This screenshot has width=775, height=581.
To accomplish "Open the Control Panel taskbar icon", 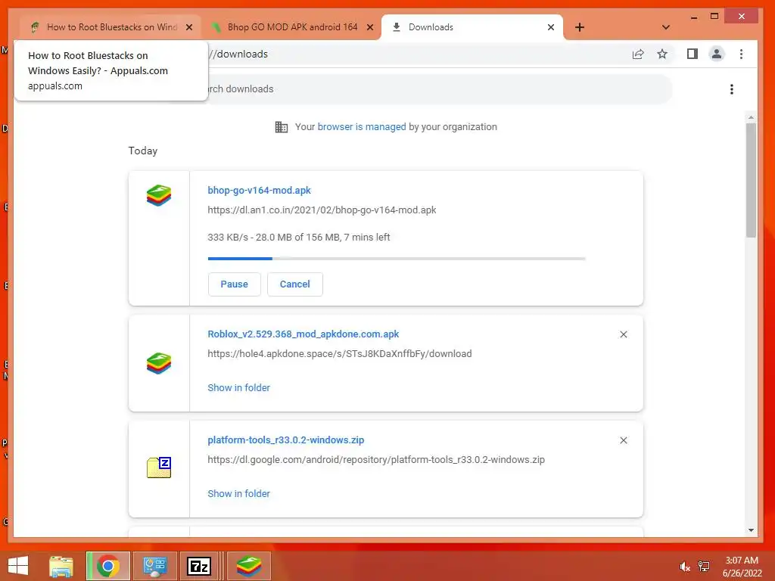I will 154,566.
